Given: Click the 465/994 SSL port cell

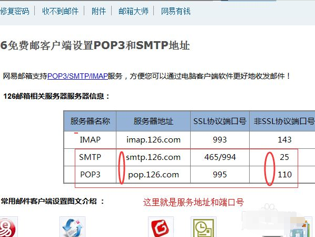Looking at the screenshot, I should coord(220,157).
